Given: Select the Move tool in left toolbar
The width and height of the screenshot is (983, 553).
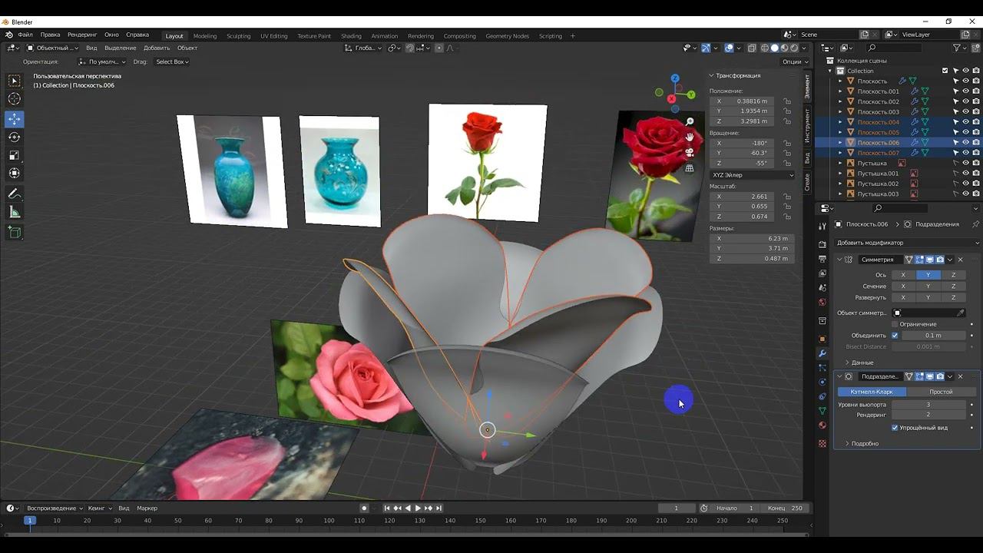Looking at the screenshot, I should (x=15, y=119).
